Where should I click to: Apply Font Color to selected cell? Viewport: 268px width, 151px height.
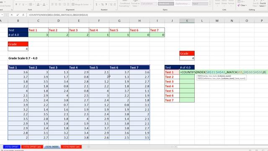pyautogui.click(x=44, y=4)
